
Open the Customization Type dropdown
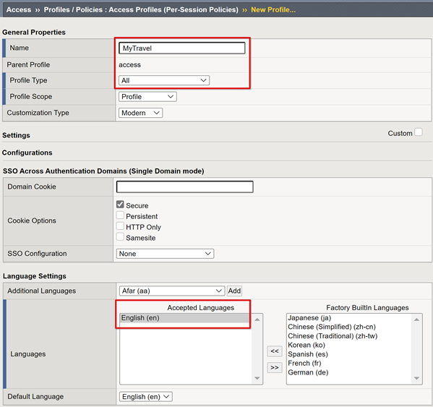click(140, 113)
